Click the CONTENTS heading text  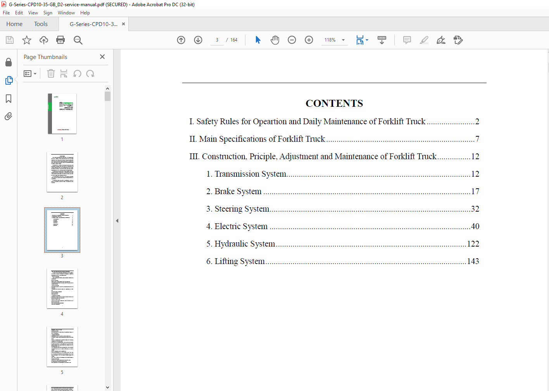tap(334, 103)
